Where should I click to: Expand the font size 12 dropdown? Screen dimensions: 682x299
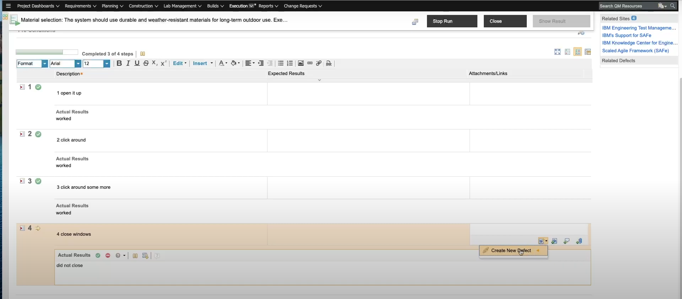pyautogui.click(x=107, y=64)
